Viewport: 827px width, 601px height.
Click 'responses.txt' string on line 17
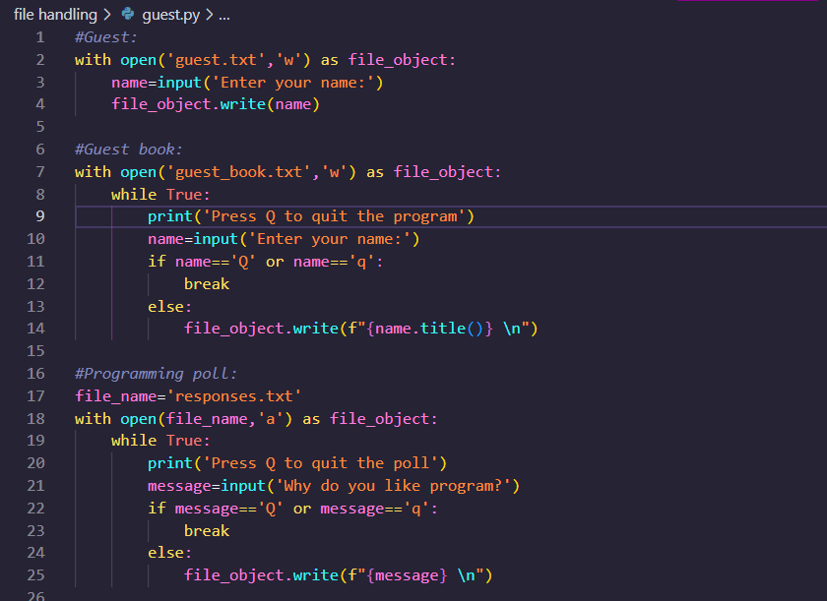(x=233, y=396)
